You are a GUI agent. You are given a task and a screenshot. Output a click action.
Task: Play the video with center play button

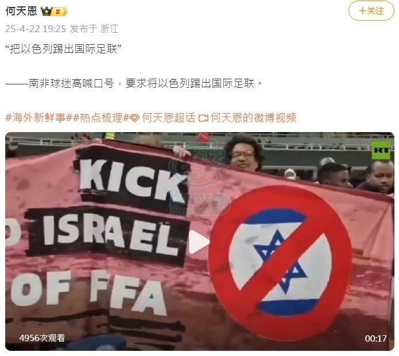(x=199, y=242)
